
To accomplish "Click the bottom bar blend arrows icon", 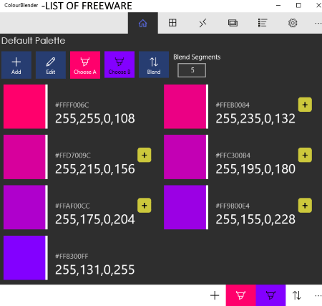I will (297, 295).
